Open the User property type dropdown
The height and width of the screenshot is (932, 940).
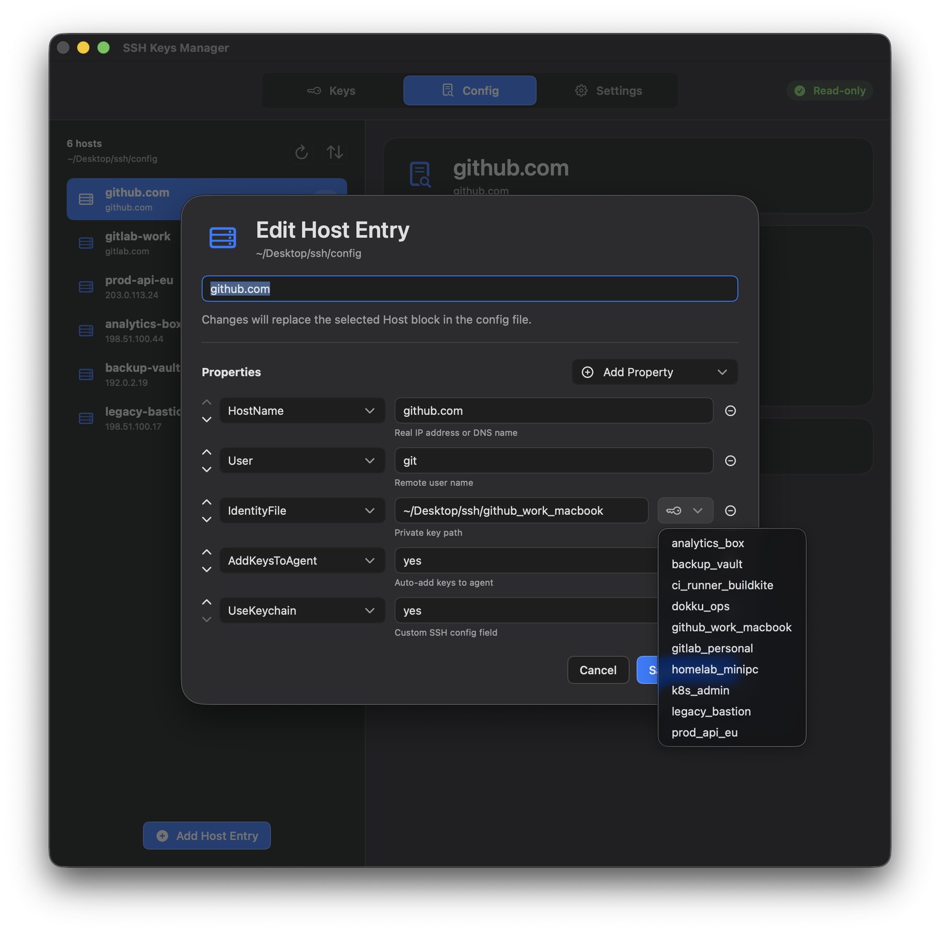click(x=302, y=461)
